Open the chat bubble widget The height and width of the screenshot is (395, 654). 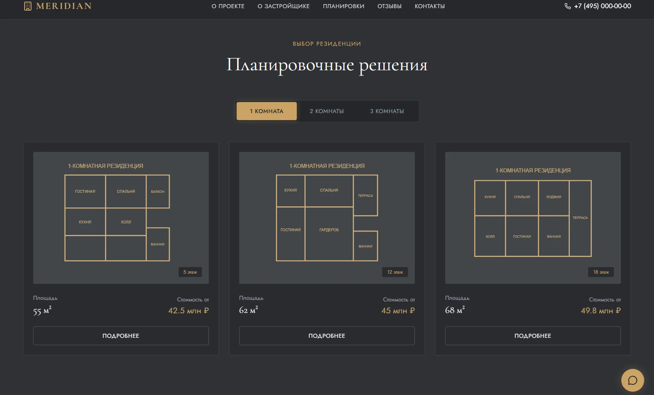pyautogui.click(x=632, y=380)
